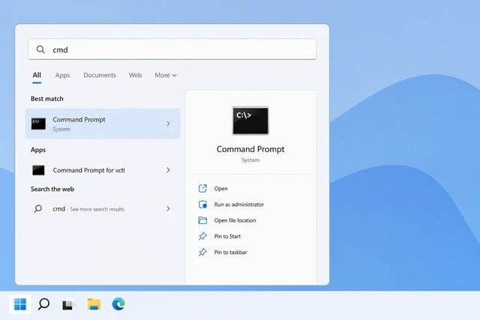Open Task View from the taskbar
This screenshot has height=320, width=480.
pyautogui.click(x=69, y=304)
